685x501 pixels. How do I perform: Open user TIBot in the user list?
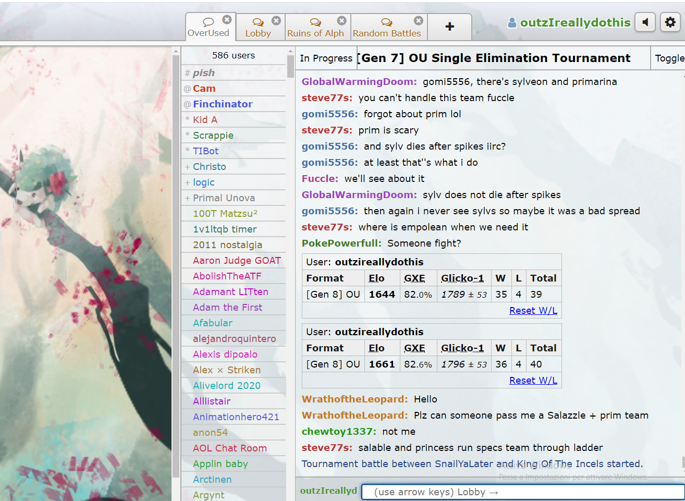point(234,151)
